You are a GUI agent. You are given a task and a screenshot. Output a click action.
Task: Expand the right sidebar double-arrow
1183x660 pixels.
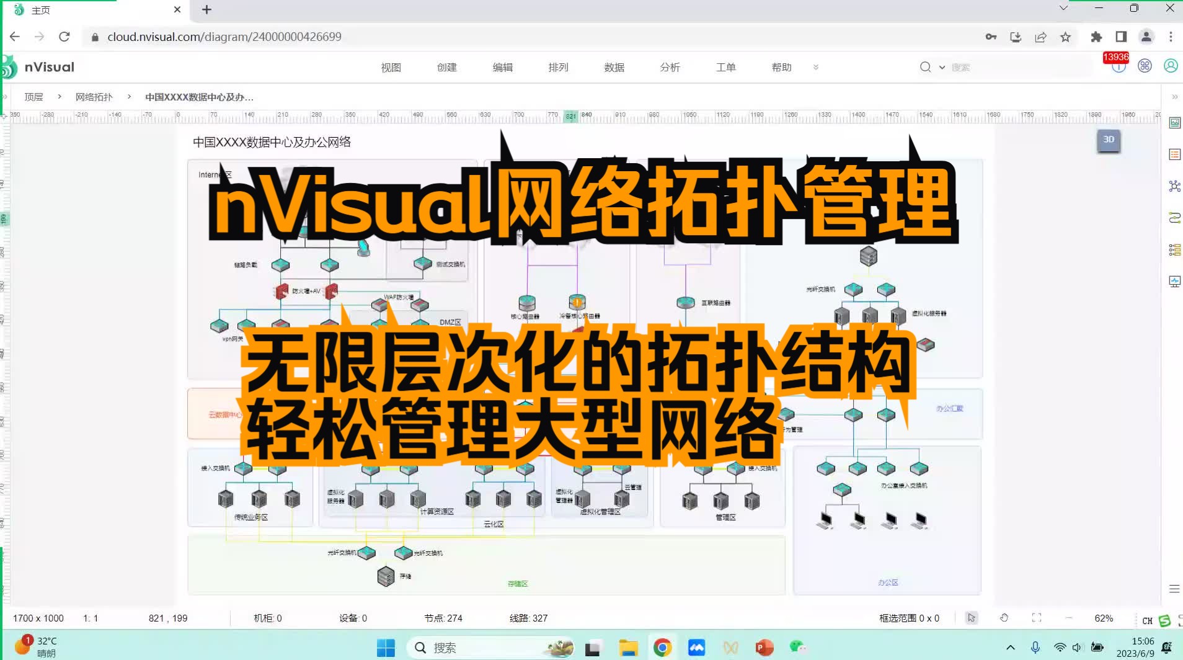[1174, 97]
